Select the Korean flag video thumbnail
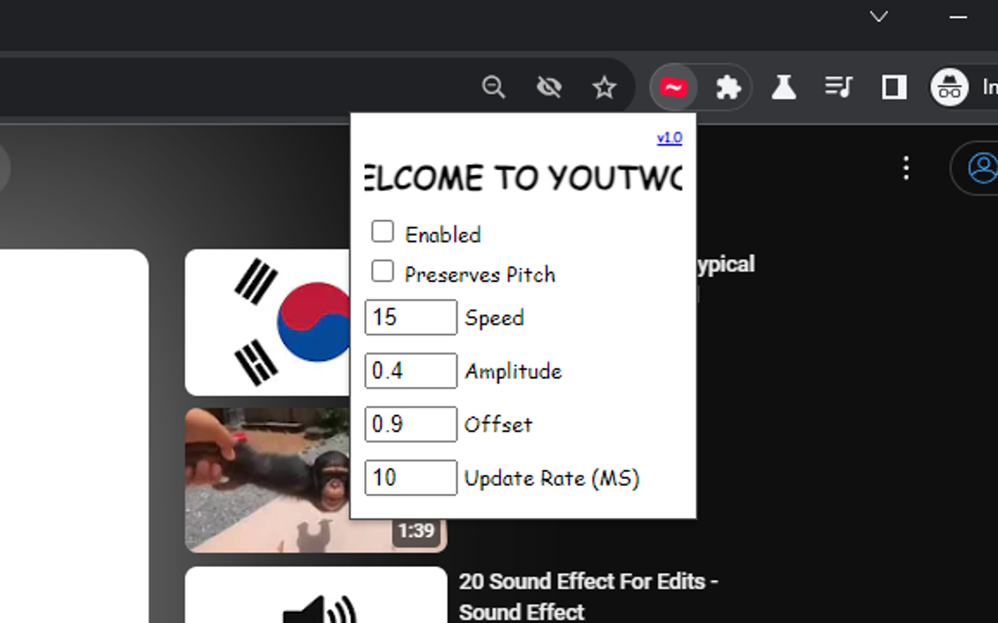The width and height of the screenshot is (998, 623). [x=265, y=322]
